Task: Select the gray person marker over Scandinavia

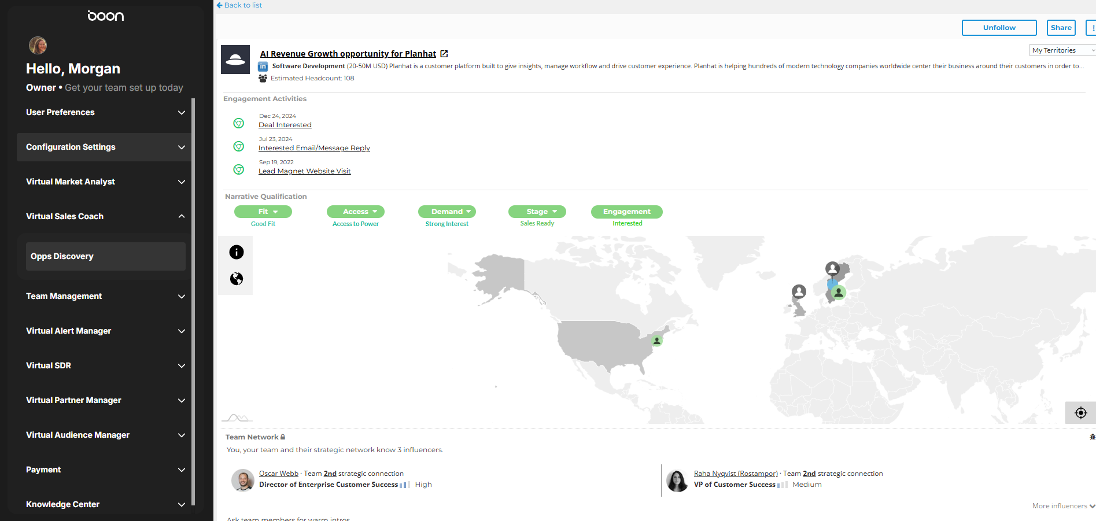Action: coord(832,269)
